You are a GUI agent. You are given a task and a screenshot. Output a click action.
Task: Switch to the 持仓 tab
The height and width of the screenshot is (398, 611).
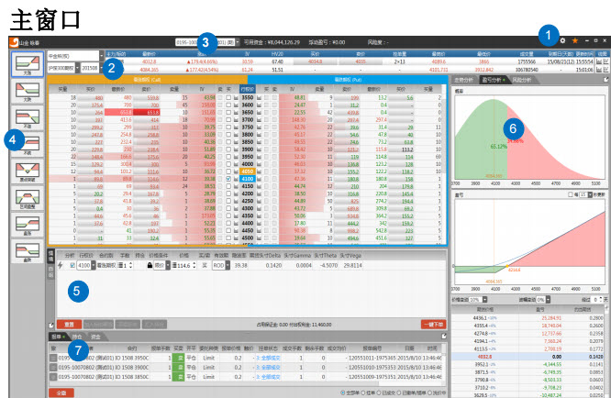(x=77, y=337)
